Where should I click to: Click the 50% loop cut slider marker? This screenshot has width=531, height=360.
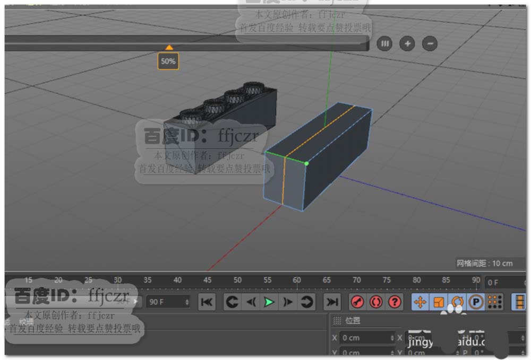click(x=168, y=48)
